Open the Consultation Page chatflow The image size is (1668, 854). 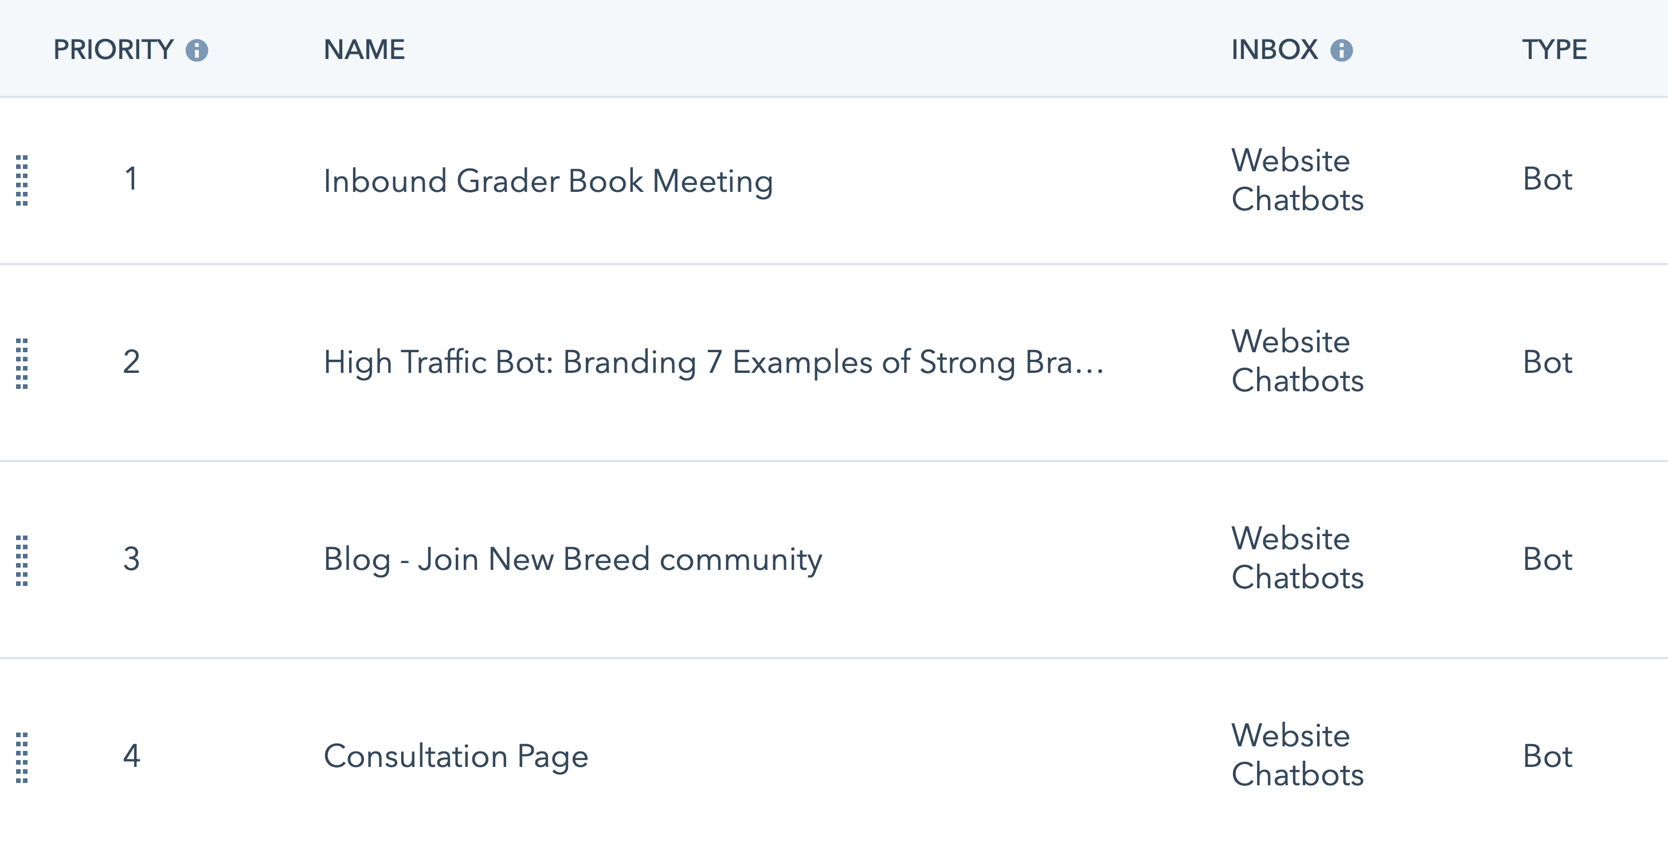pos(456,755)
